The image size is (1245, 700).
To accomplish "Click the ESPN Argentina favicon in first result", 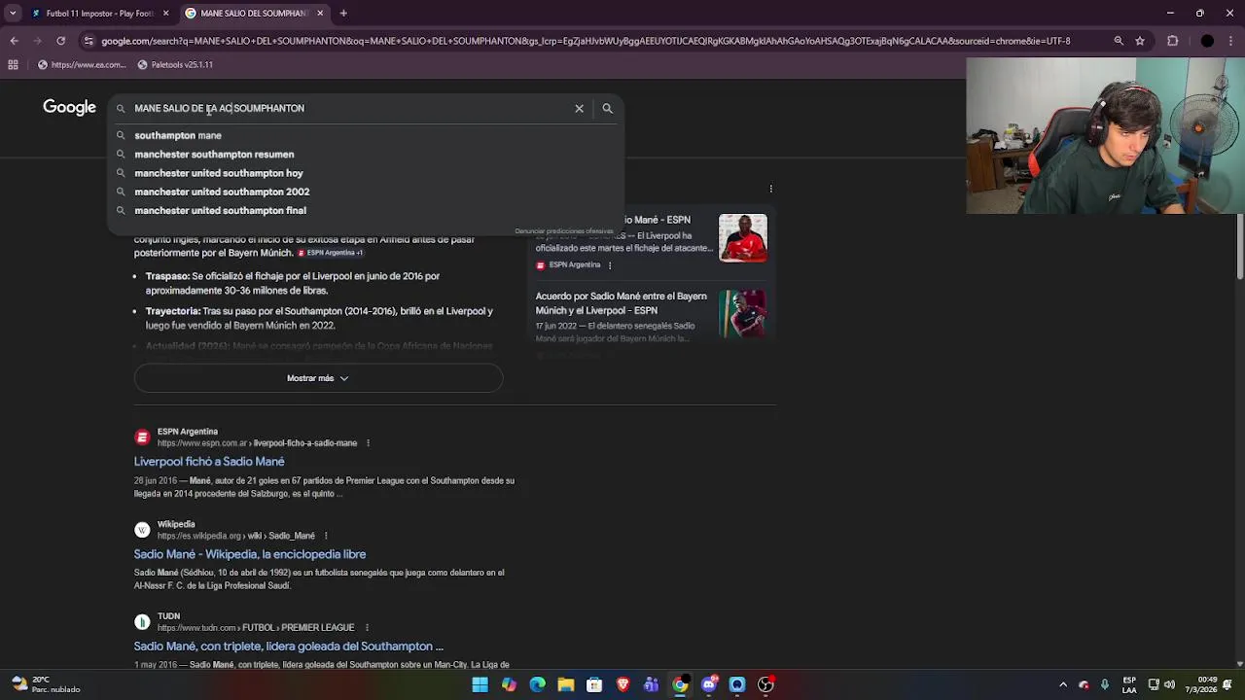I will click(x=142, y=437).
